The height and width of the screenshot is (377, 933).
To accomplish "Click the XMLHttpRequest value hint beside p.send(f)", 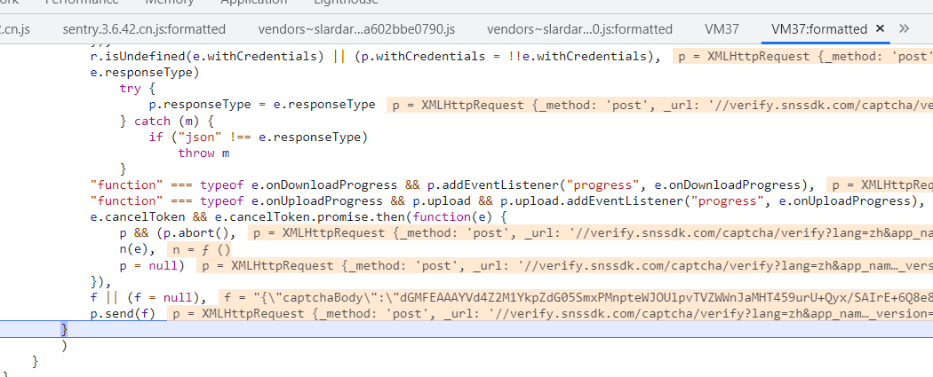I will click(550, 313).
